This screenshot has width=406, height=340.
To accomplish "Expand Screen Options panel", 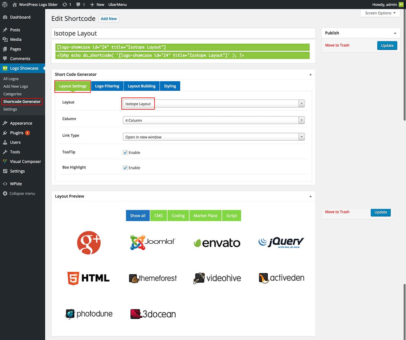I will [380, 13].
